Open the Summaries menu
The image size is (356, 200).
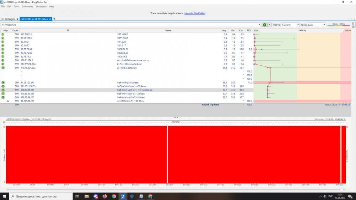pos(27,6)
